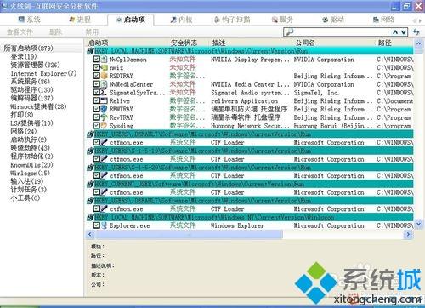The image size is (425, 308).
Task: Open the 进程 tab
Action: [80, 20]
